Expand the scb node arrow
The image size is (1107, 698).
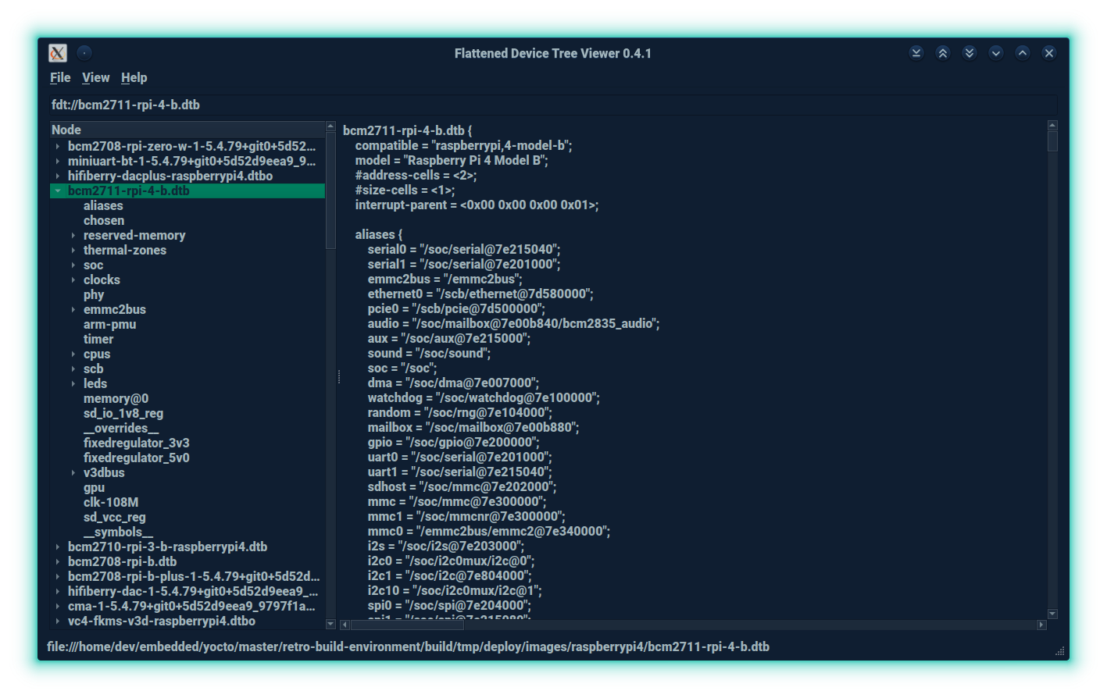coord(73,369)
